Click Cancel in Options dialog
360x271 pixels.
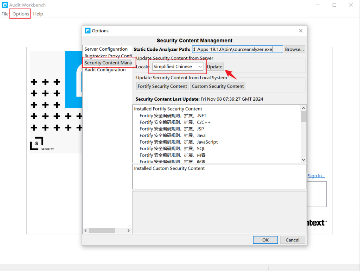point(292,240)
